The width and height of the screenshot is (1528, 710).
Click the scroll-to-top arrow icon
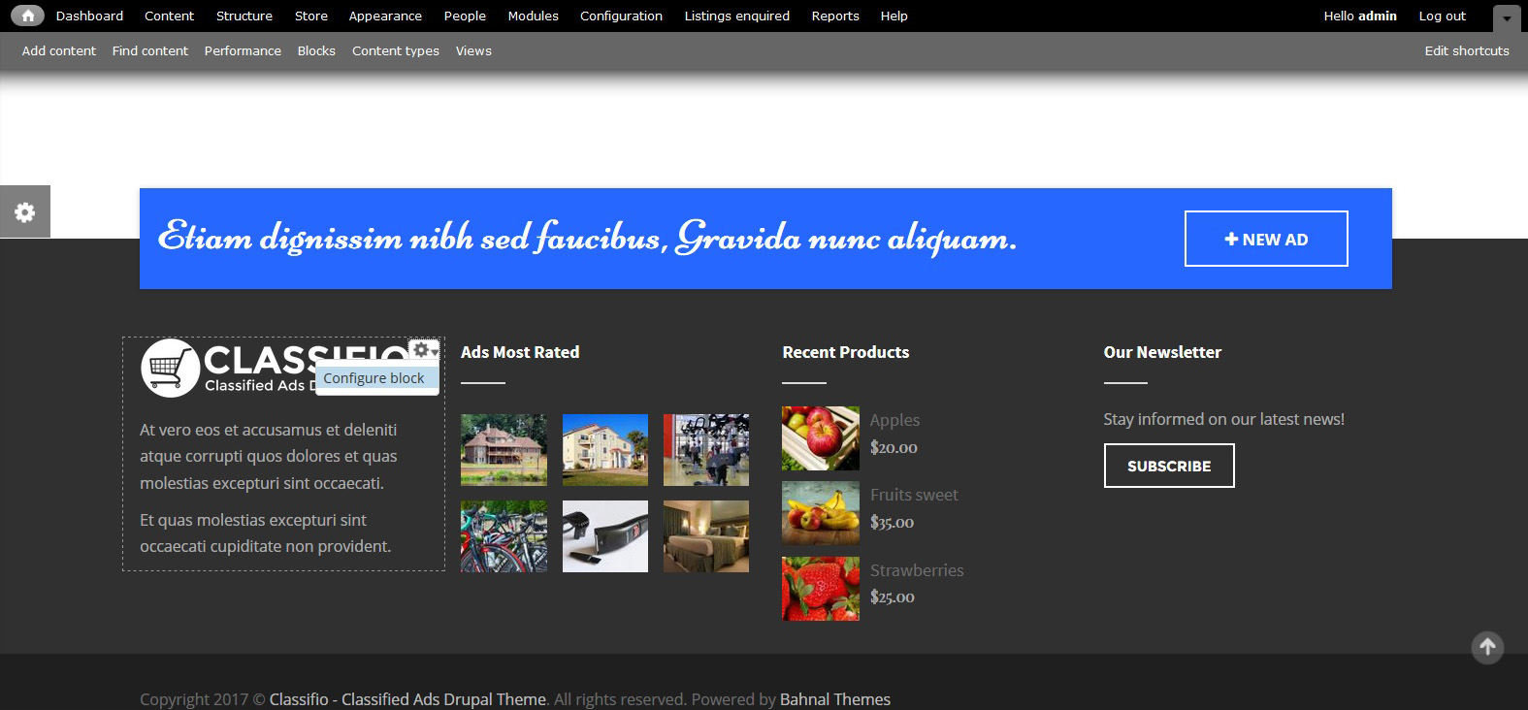[1486, 647]
